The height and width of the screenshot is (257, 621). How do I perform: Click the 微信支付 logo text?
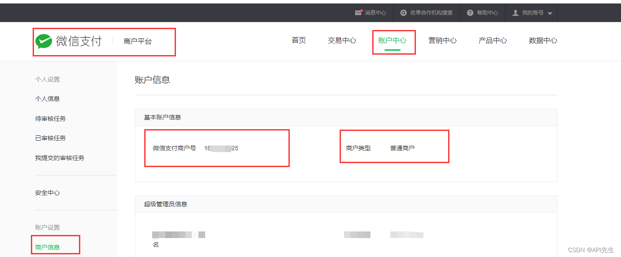pyautogui.click(x=79, y=41)
